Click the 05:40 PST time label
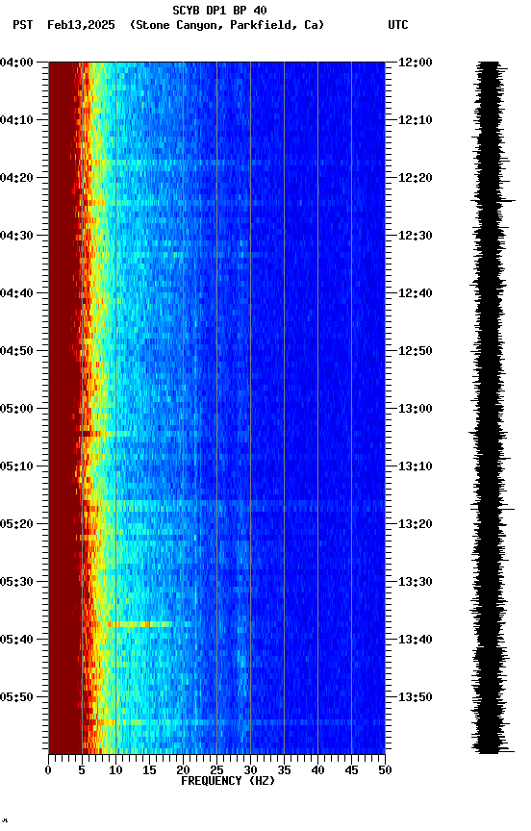Image resolution: width=531 pixels, height=831 pixels. pyautogui.click(x=16, y=640)
